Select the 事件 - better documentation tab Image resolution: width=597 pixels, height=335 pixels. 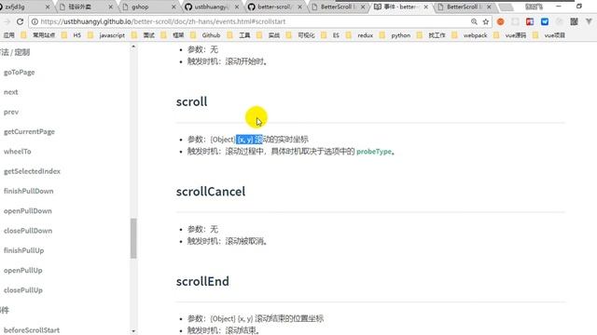point(400,7)
